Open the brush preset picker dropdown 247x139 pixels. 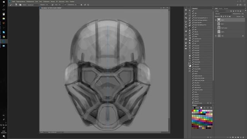click(x=16, y=5)
